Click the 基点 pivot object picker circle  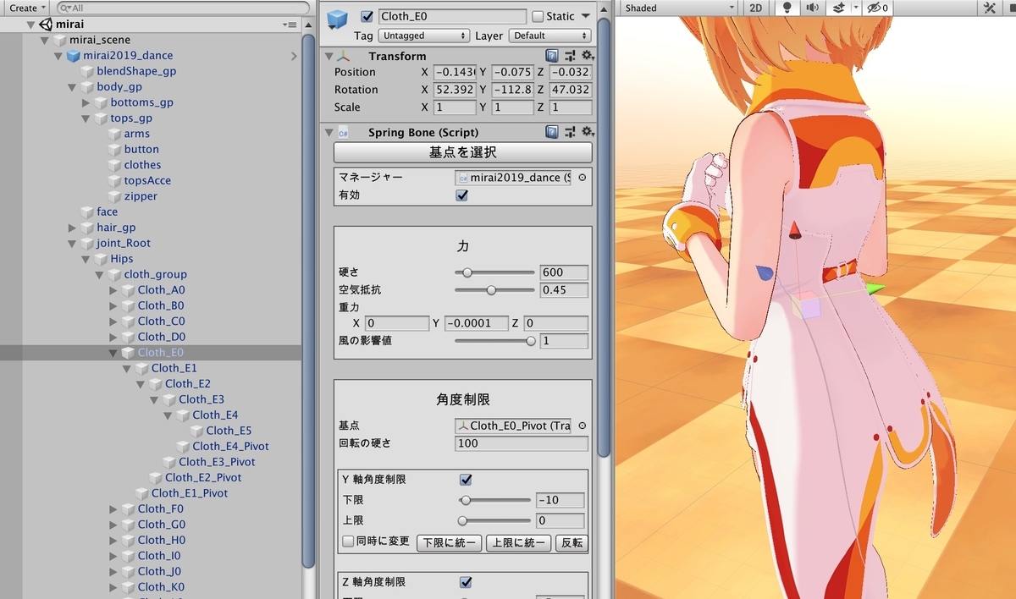click(x=583, y=426)
